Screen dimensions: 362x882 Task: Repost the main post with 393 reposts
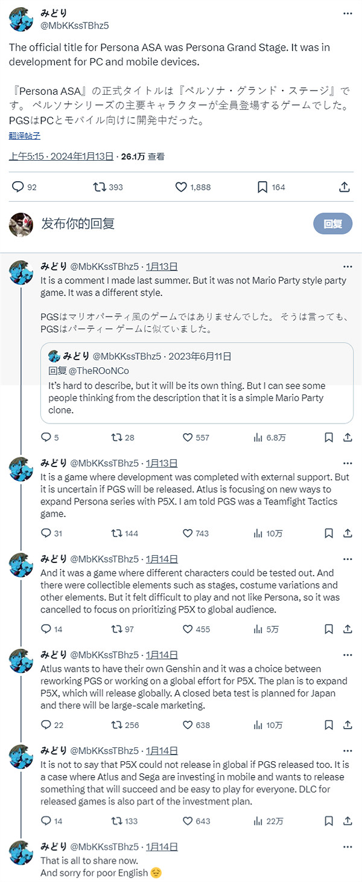click(100, 187)
